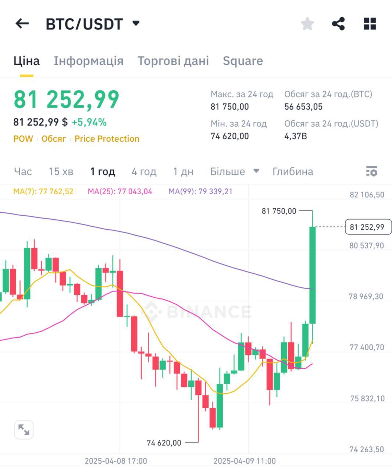The width and height of the screenshot is (392, 471).
Task: Expand chart to fullscreen
Action: coord(24,429)
